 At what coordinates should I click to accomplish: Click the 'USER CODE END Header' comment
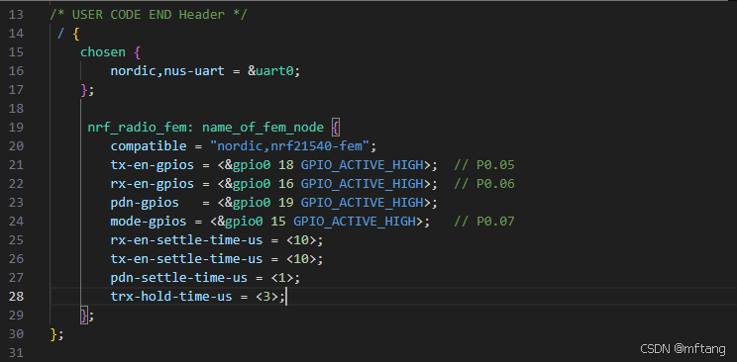(x=149, y=15)
